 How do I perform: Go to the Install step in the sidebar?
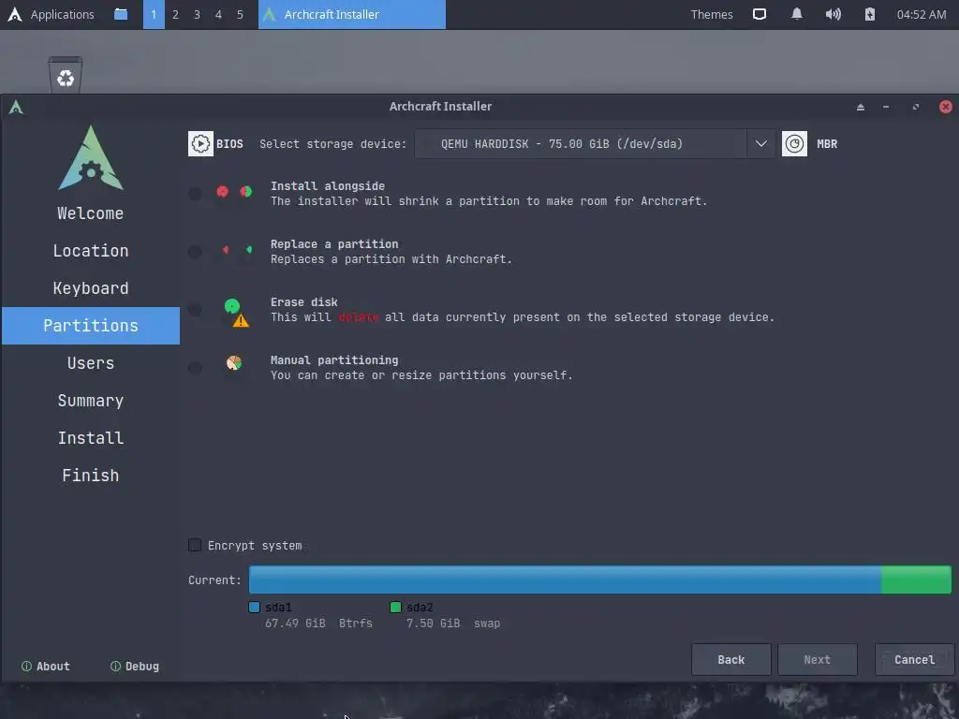coord(91,438)
